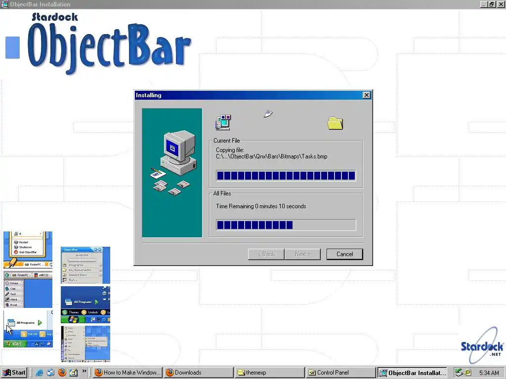The width and height of the screenshot is (506, 379).
Task: Click the Restart/Shutdown menu thumbnail
Action: pos(28,250)
